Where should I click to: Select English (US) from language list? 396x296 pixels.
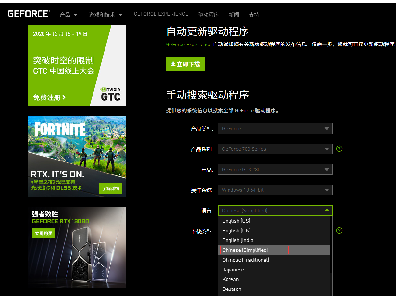click(236, 221)
